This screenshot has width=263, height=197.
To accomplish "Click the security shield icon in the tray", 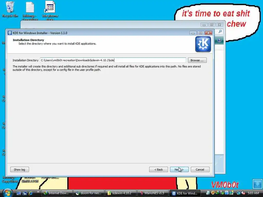I will click(x=213, y=193).
